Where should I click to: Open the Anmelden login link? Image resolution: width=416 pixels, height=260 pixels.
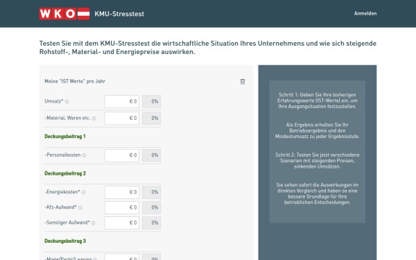tap(365, 13)
